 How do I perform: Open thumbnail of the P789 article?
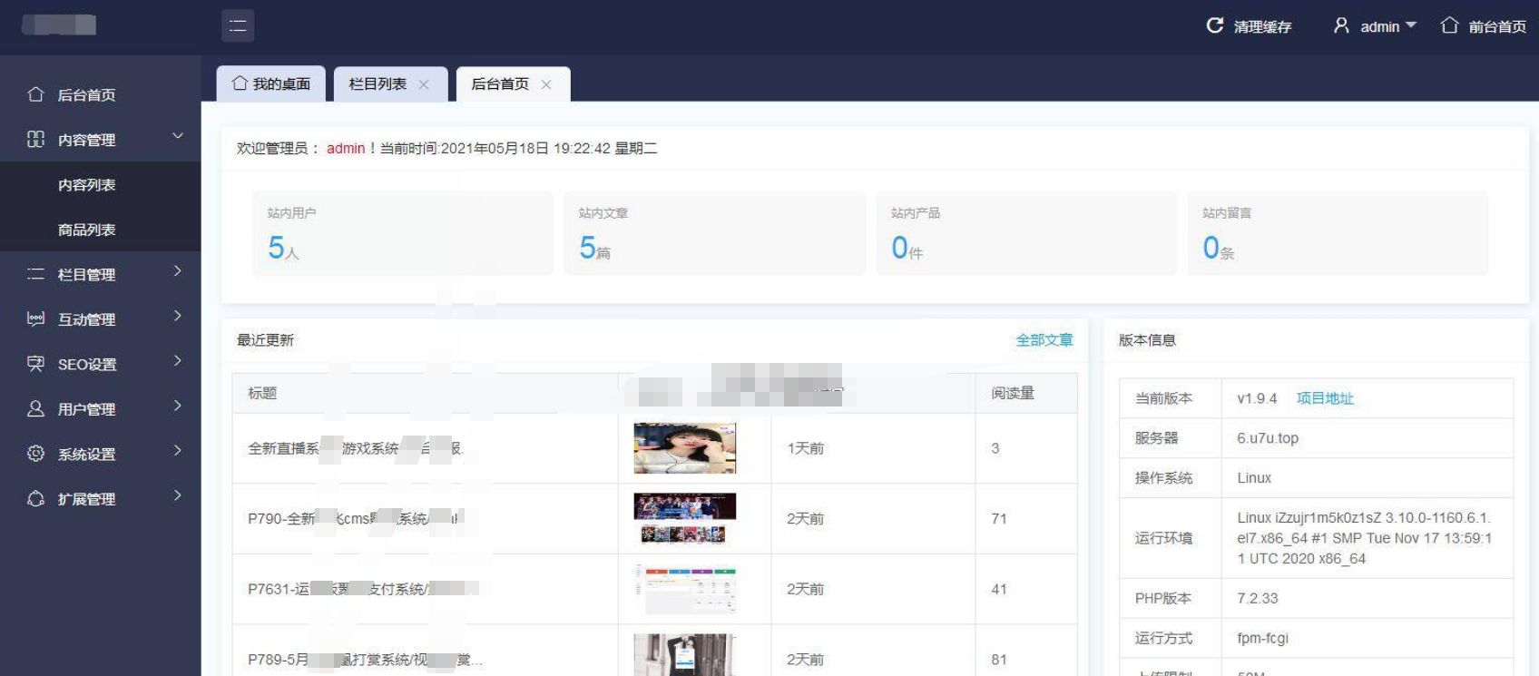coord(685,655)
